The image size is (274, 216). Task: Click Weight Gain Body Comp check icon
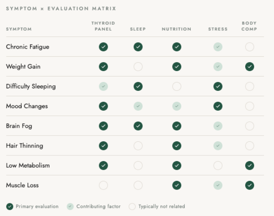click(249, 67)
